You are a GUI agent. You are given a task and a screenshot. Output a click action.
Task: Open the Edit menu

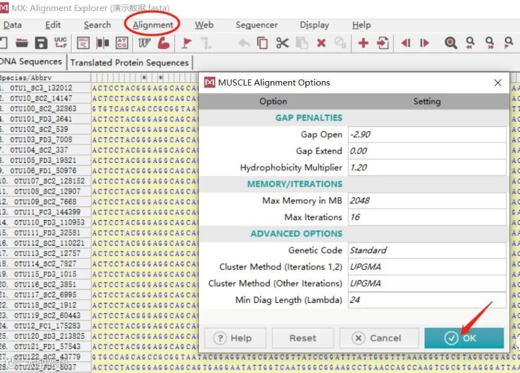pyautogui.click(x=53, y=25)
